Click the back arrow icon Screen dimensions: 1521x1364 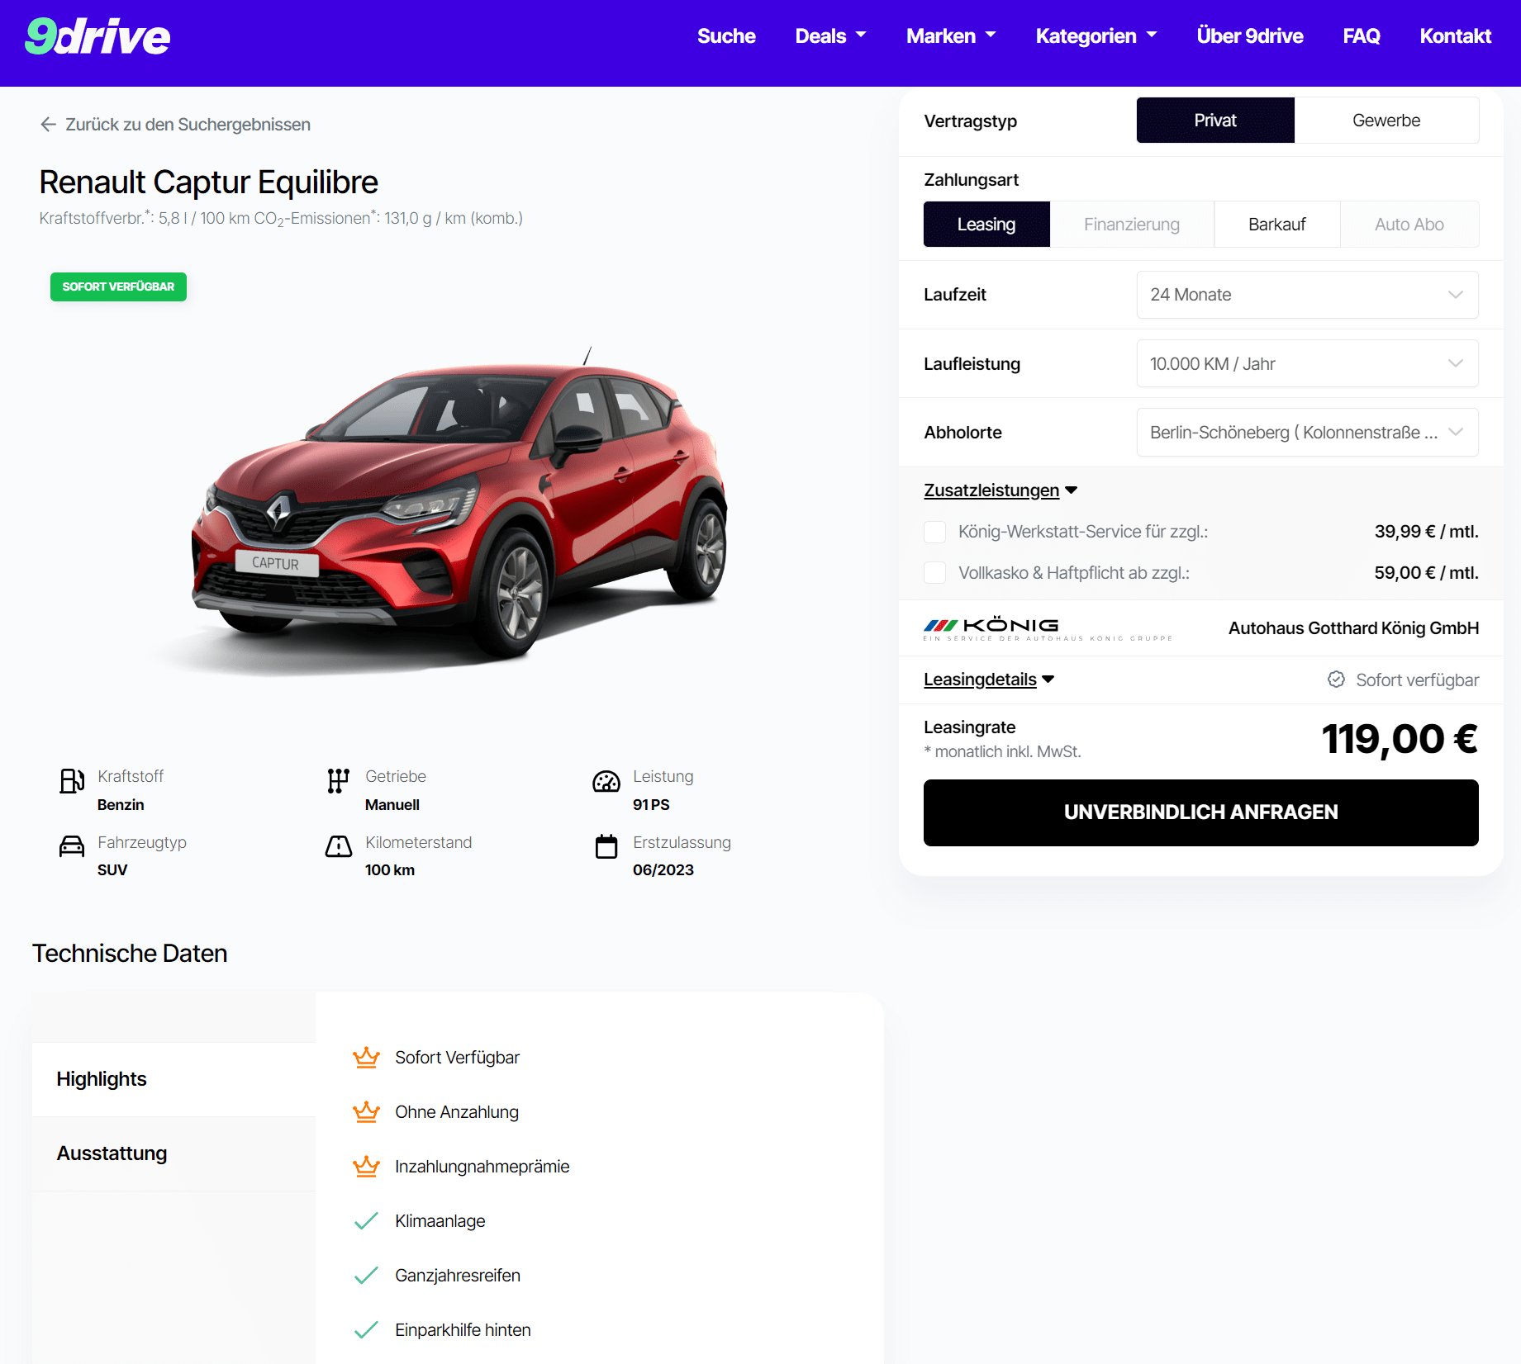click(x=48, y=125)
